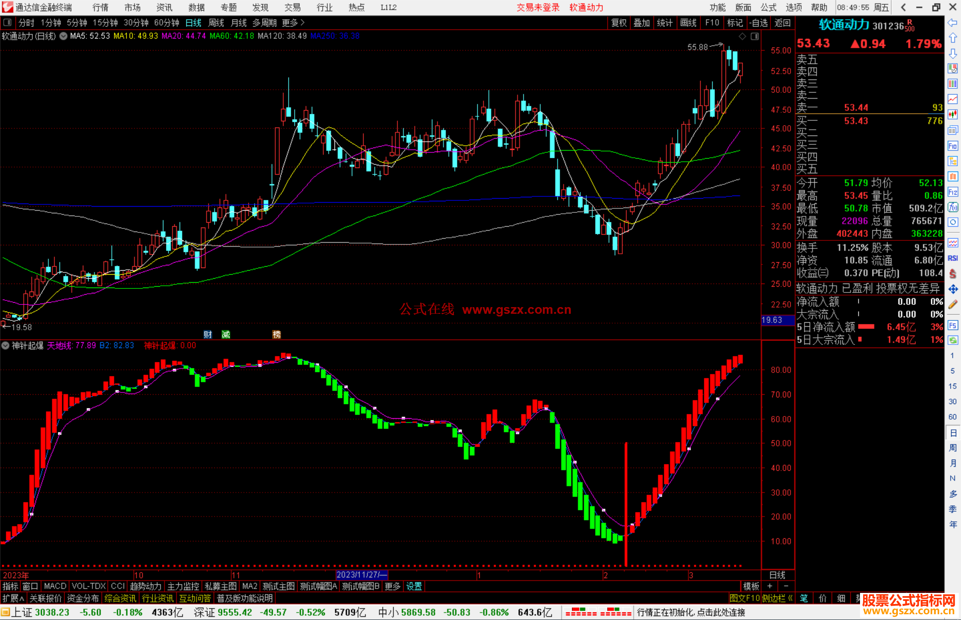The image size is (961, 620).
Task: Click the back arrow sidebar icon
Action: click(953, 23)
